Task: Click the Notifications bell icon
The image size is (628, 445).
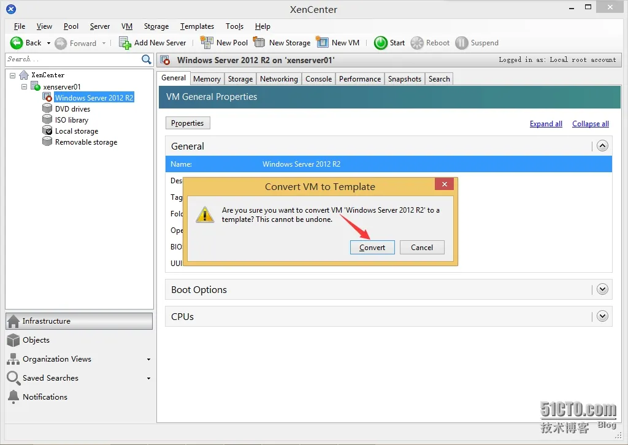Action: (x=13, y=397)
